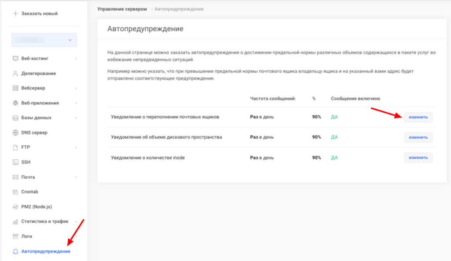Click the Базы данных database icon

[x=16, y=118]
